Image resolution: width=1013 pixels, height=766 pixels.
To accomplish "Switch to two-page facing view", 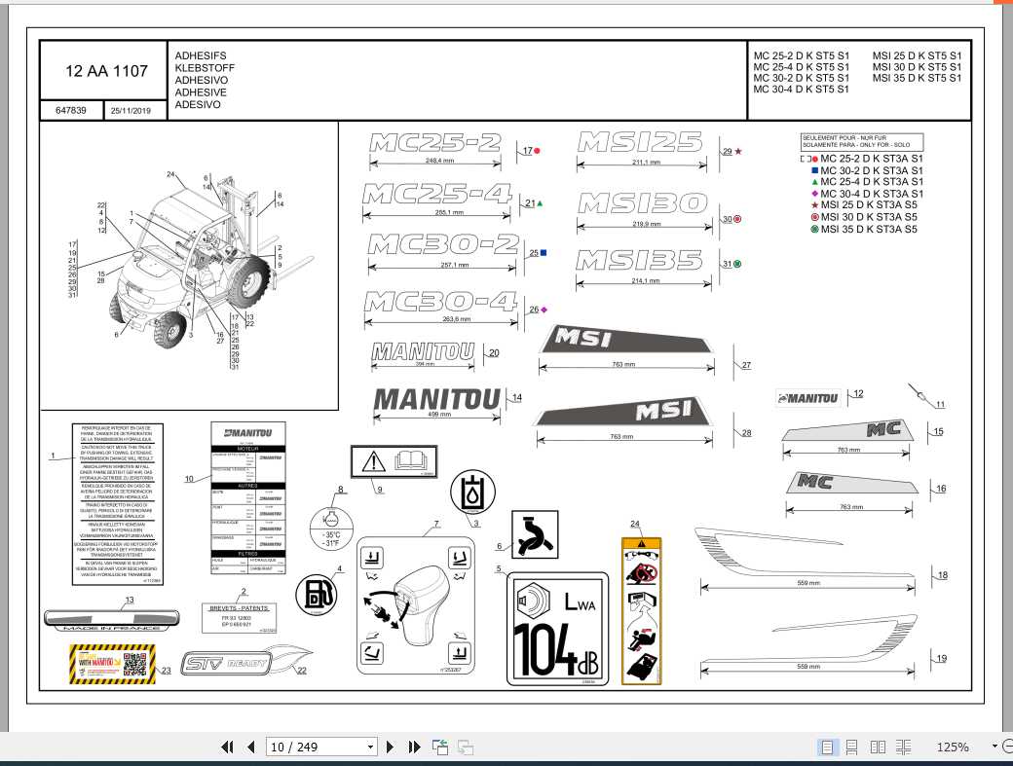I will click(x=878, y=747).
